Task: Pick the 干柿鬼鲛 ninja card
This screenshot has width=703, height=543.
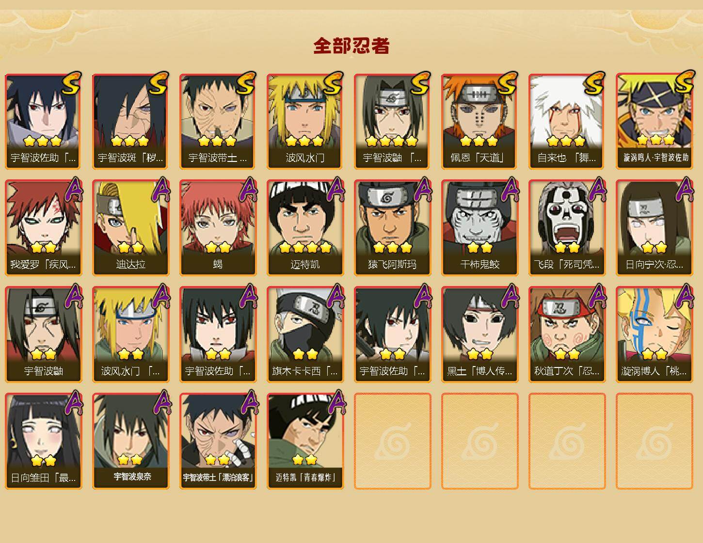Action: (x=479, y=228)
